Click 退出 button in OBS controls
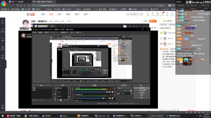The height and width of the screenshot is (118, 211). click(141, 98)
